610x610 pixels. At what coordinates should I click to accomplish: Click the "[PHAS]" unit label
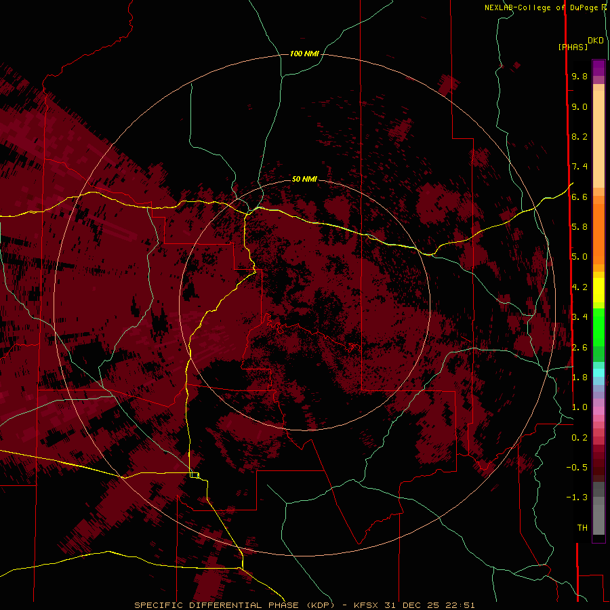(573, 47)
